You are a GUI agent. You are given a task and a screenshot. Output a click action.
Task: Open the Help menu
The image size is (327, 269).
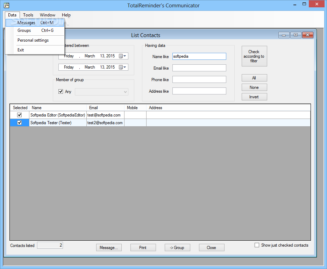(66, 15)
